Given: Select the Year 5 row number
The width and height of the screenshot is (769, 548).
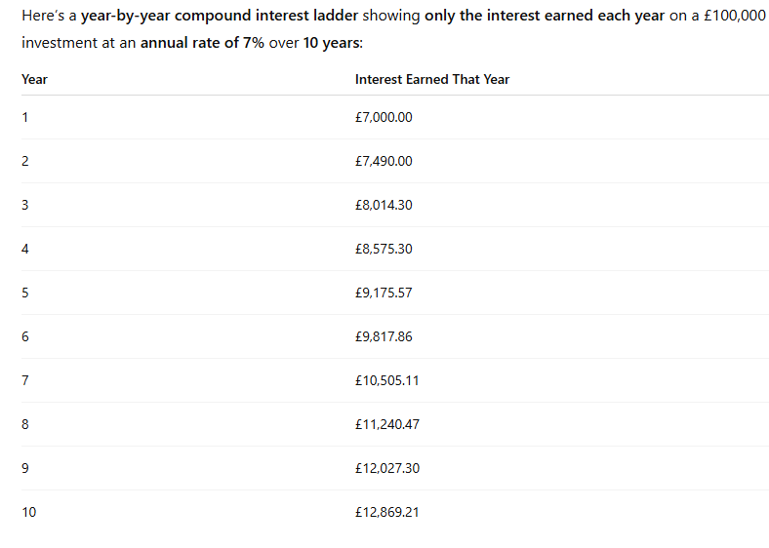Looking at the screenshot, I should pos(25,293).
